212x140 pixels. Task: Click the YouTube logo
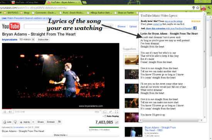tap(11, 26)
